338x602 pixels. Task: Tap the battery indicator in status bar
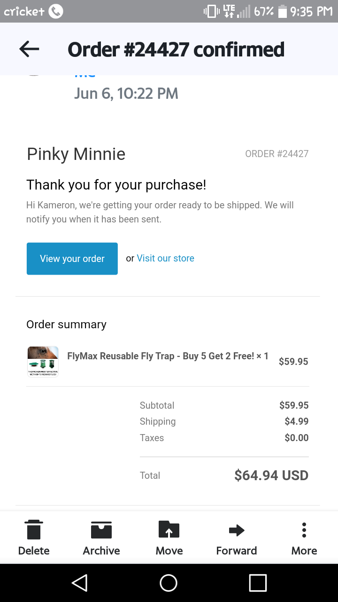tap(283, 11)
